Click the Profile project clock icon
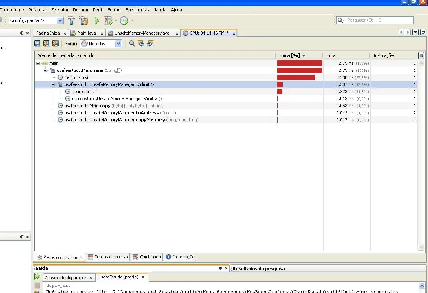Viewport: 428px width, 293px height. click(x=124, y=20)
